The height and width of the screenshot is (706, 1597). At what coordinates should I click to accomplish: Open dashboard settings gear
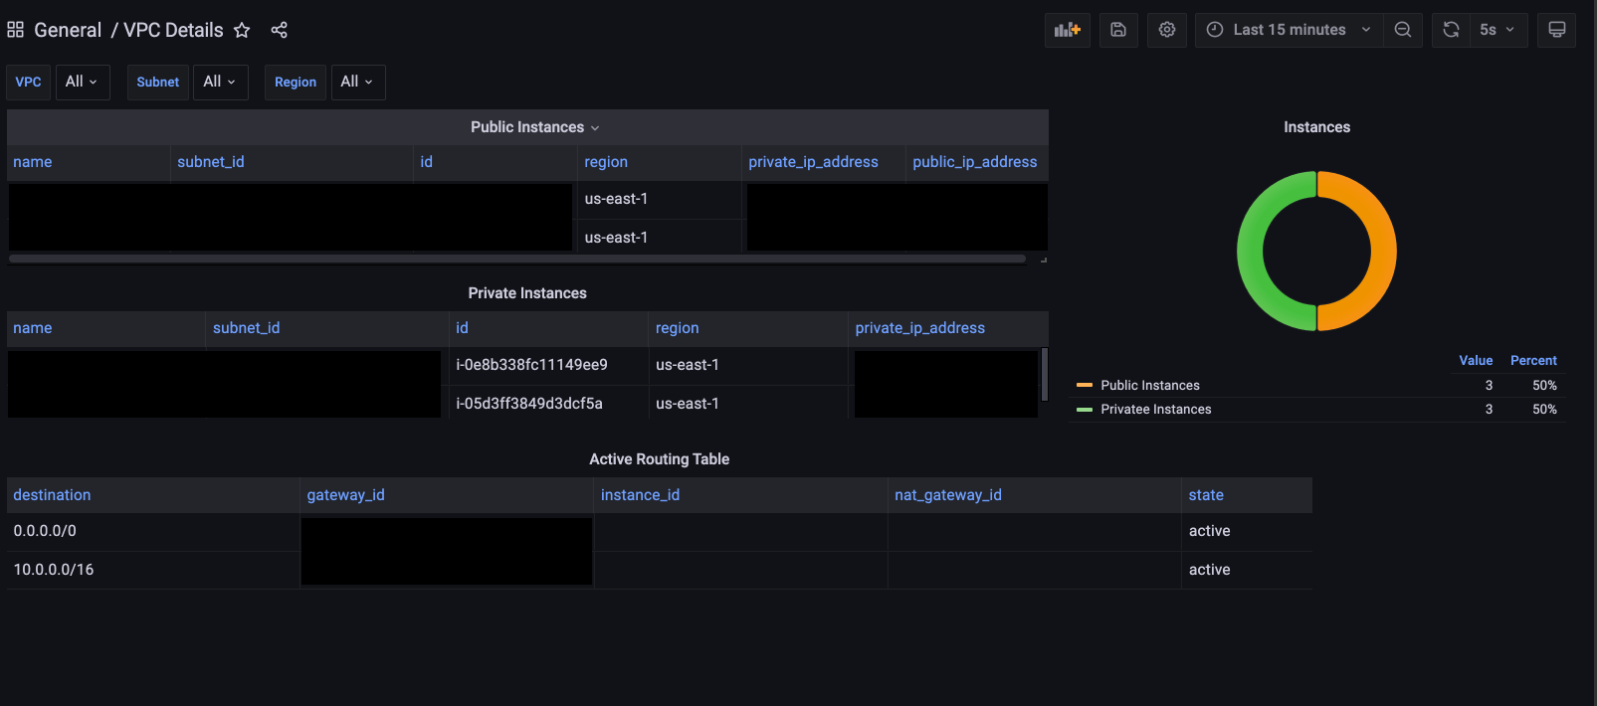tap(1167, 30)
